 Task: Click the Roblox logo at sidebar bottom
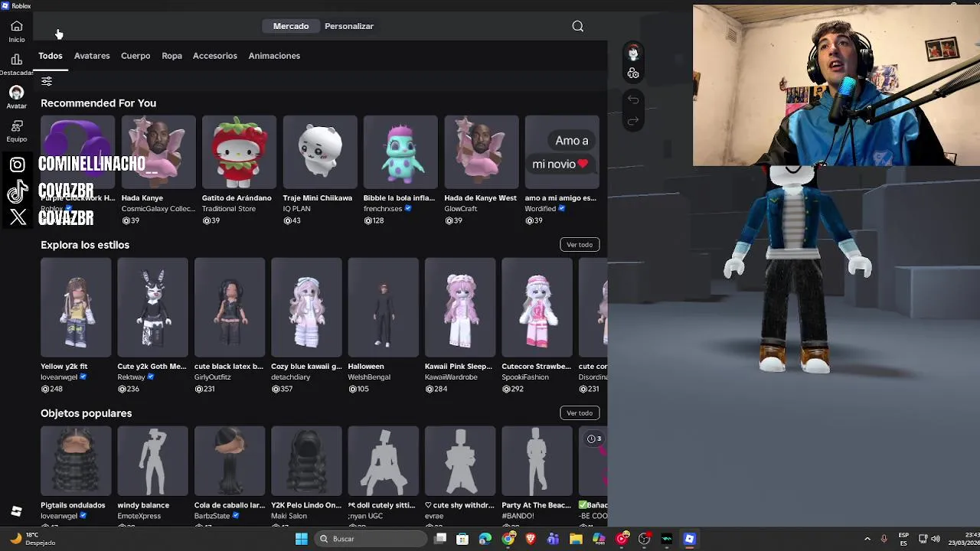tap(16, 511)
